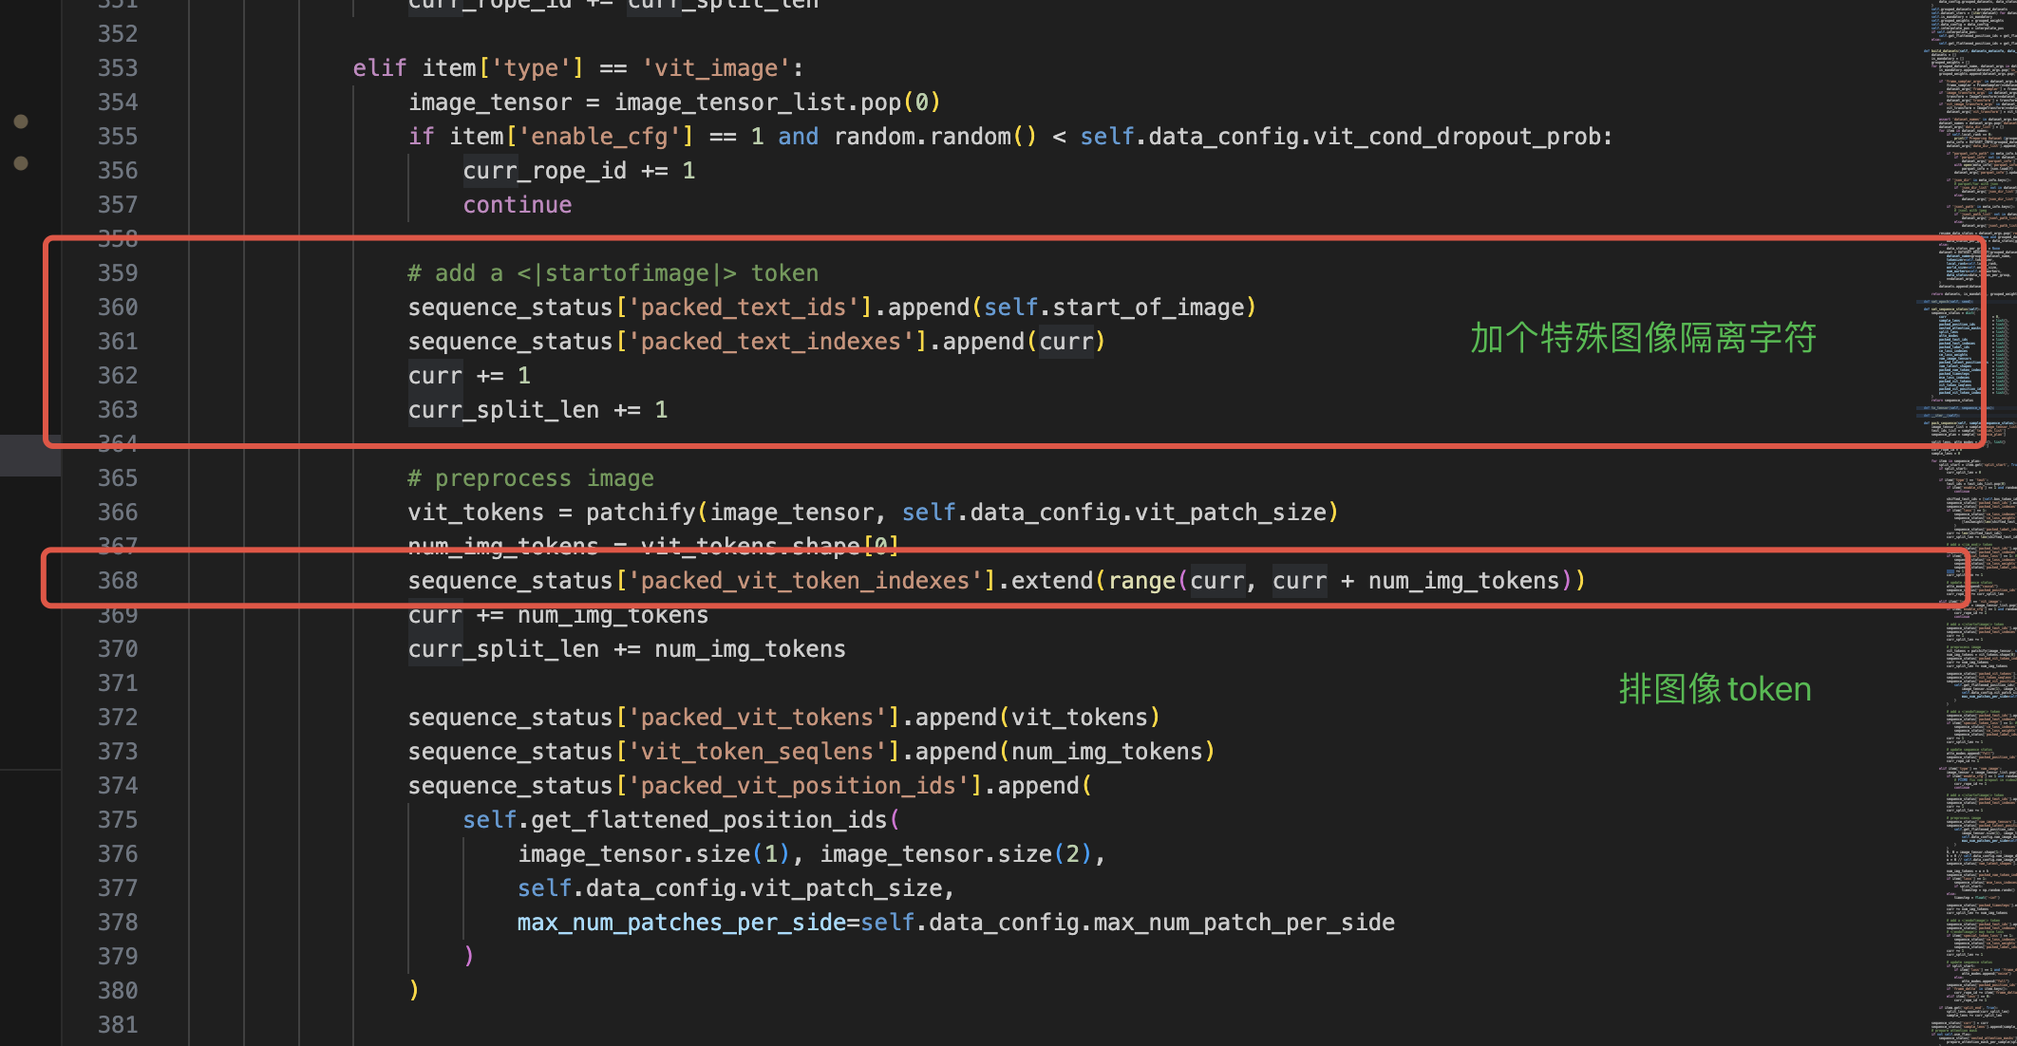This screenshot has width=2017, height=1046.
Task: Click the green '加个特殊图像隔离字符' annotation
Action: (x=1643, y=338)
